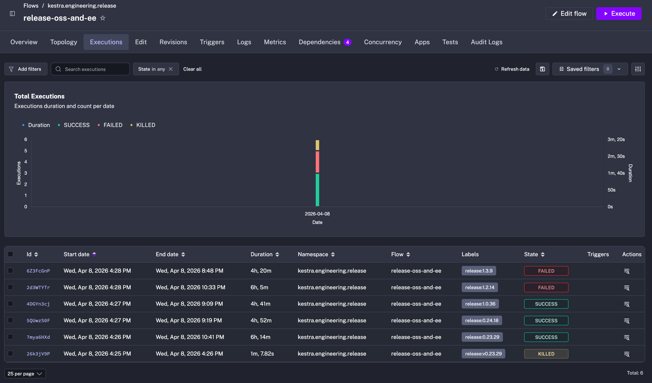Image resolution: width=652 pixels, height=383 pixels.
Task: Check the row for execution 5QUwzS0F
Action: 11,320
